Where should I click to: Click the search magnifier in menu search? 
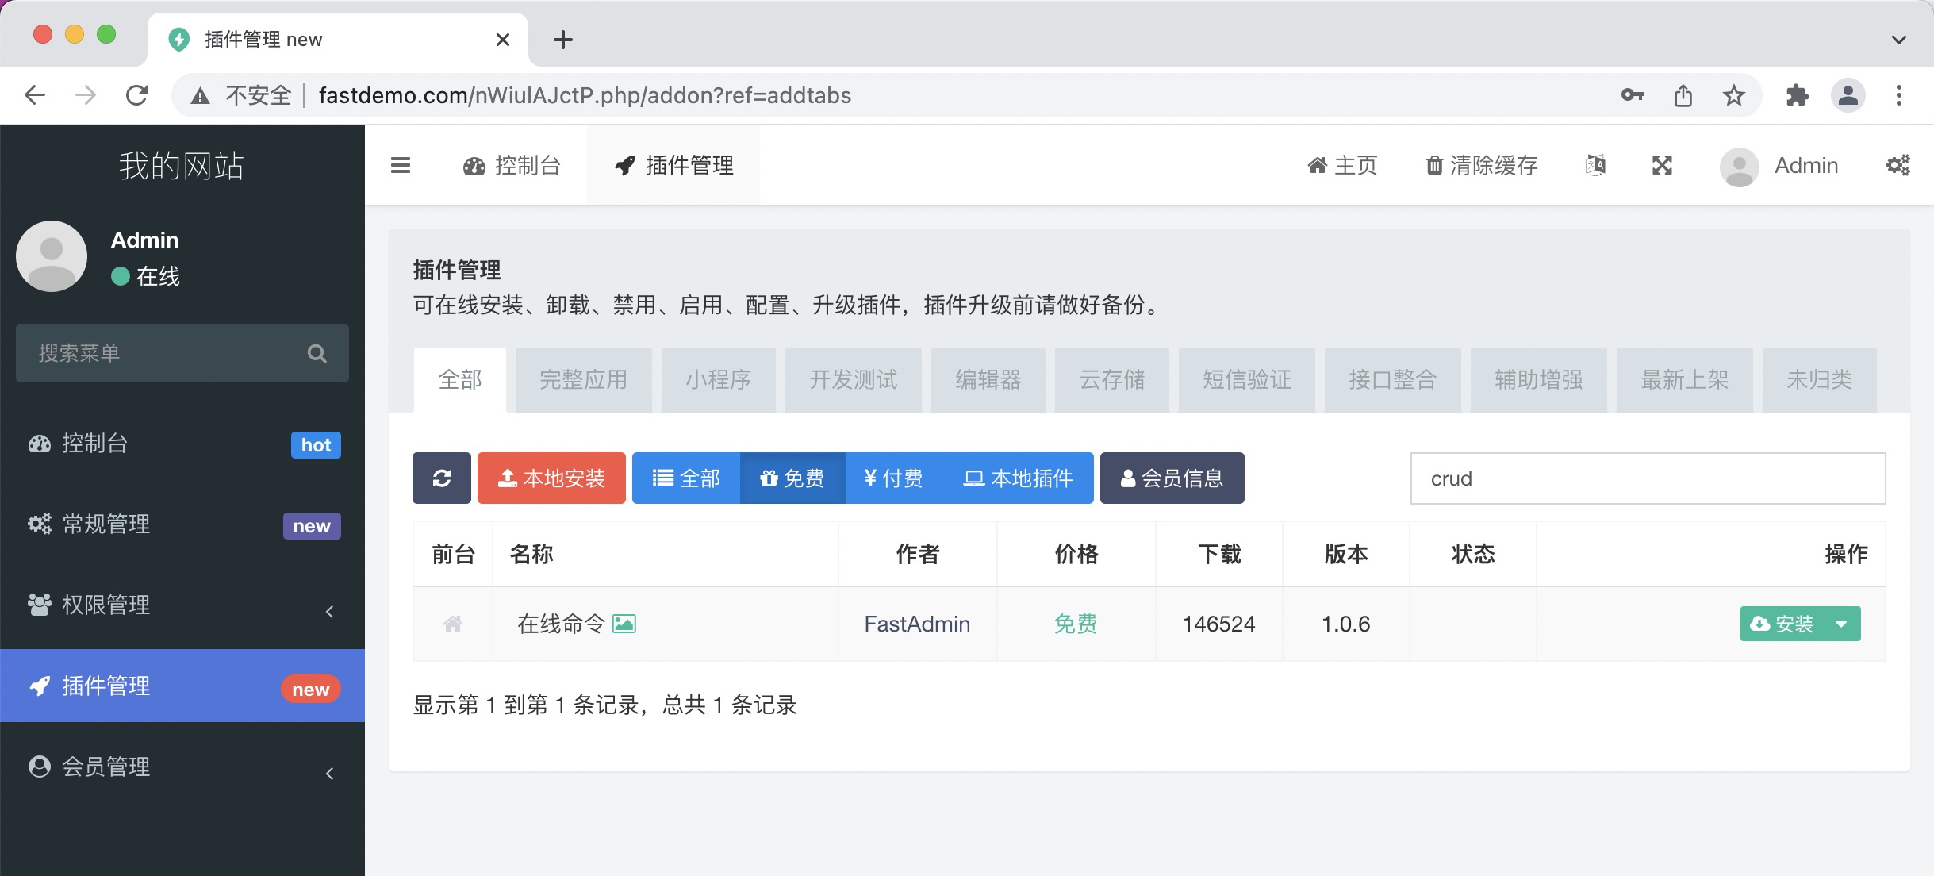317,353
